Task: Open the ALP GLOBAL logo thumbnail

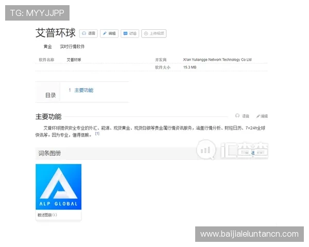Action: (x=59, y=187)
